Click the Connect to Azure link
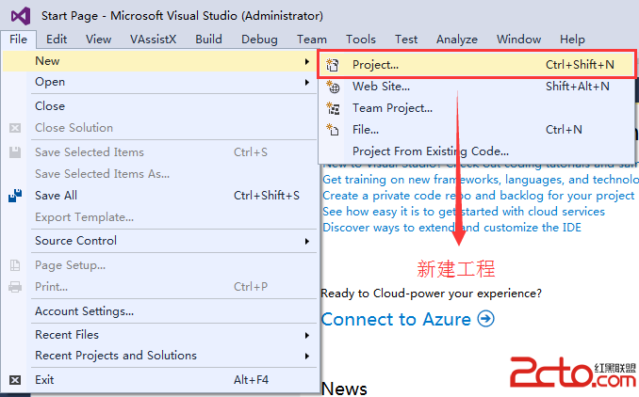 [x=407, y=319]
